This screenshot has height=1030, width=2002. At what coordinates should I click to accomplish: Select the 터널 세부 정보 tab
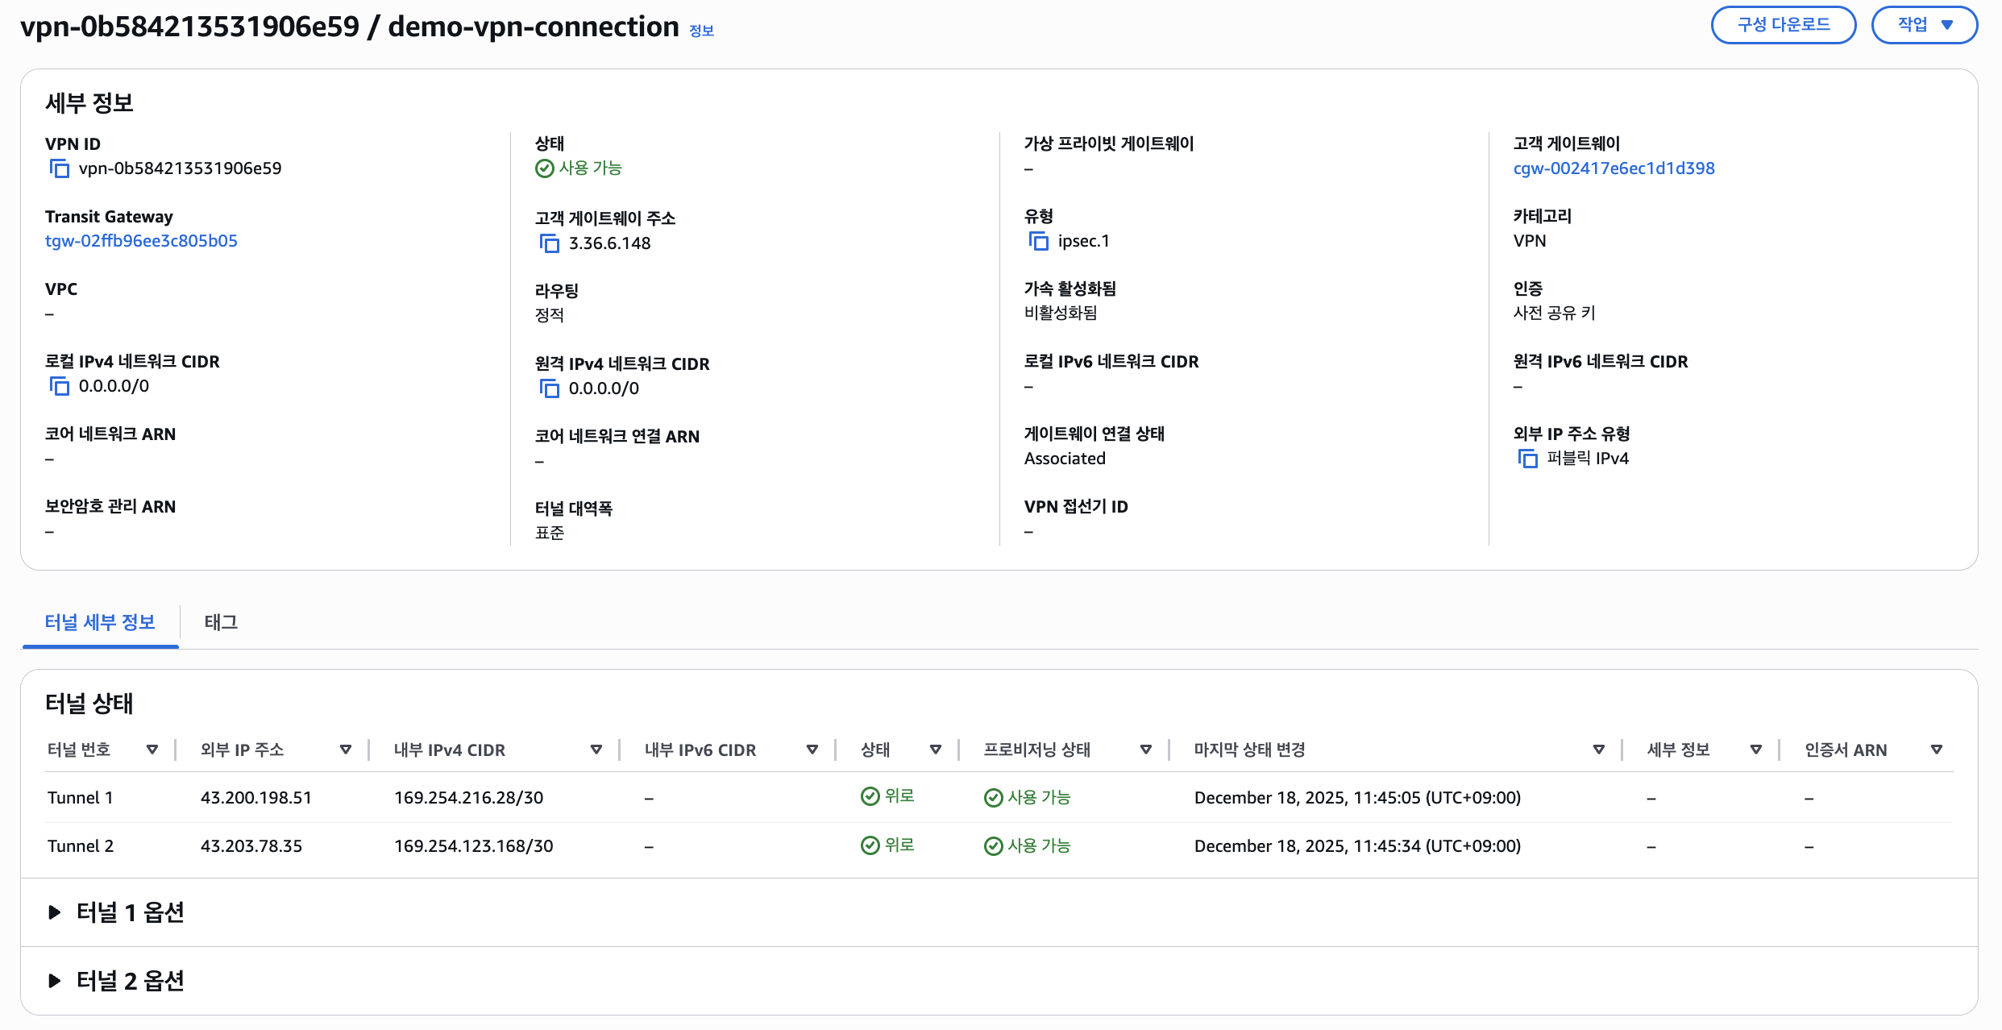pos(100,622)
